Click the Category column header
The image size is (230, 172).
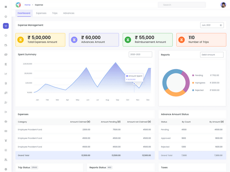[23, 122]
